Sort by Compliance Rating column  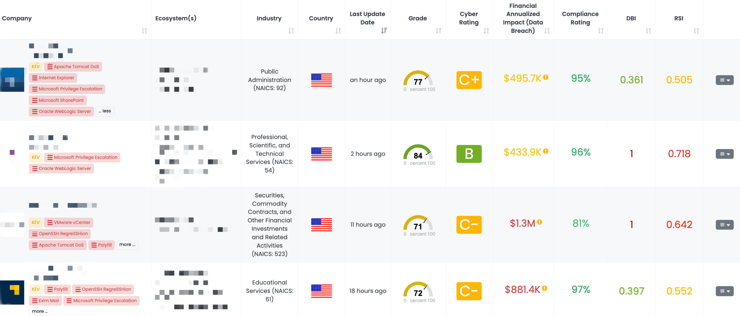pyautogui.click(x=601, y=31)
